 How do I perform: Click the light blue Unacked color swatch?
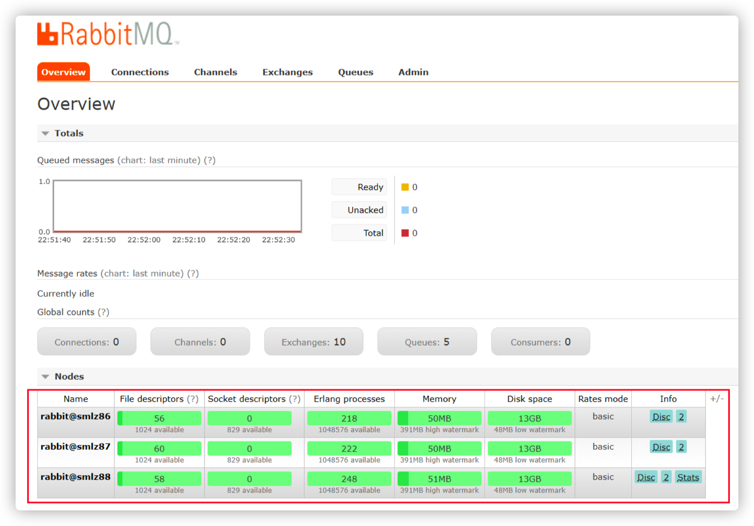(x=405, y=210)
